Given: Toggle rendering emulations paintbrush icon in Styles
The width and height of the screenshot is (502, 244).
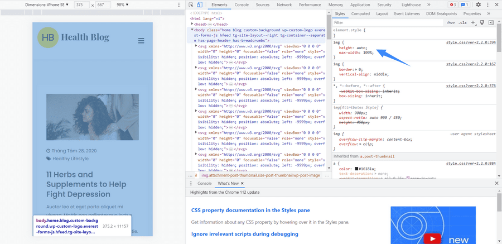Looking at the screenshot, I should (482, 22).
